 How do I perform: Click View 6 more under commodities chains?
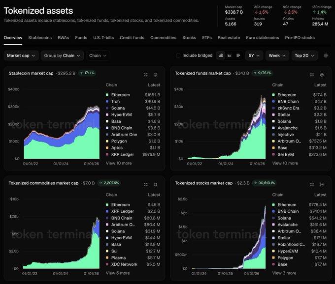click(118, 273)
